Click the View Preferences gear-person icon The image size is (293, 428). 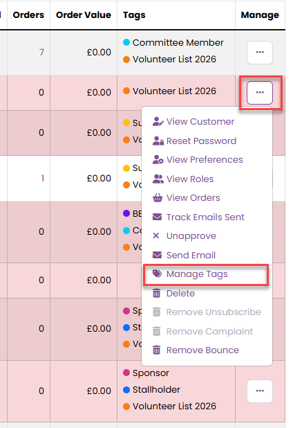(x=158, y=160)
